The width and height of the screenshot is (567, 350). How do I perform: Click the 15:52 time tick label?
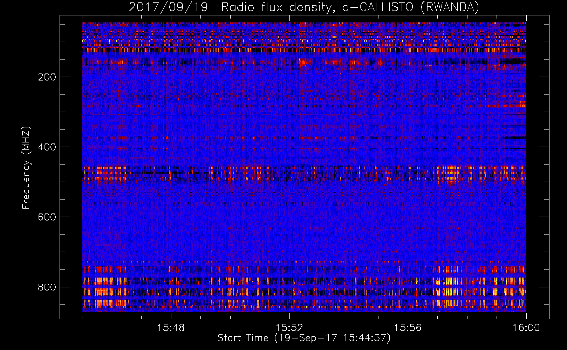[x=289, y=328]
